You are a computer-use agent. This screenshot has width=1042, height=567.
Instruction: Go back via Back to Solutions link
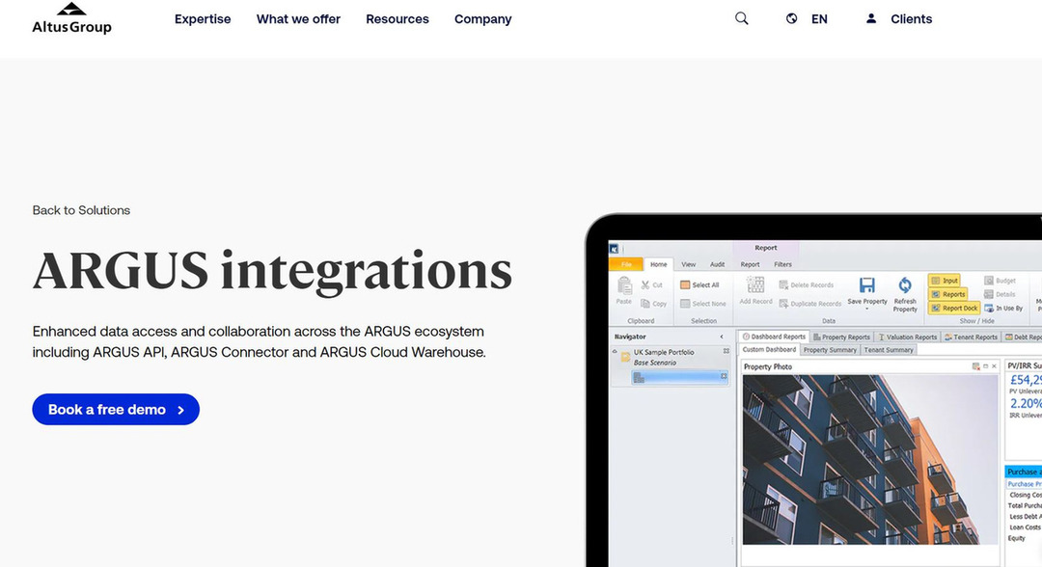point(81,210)
